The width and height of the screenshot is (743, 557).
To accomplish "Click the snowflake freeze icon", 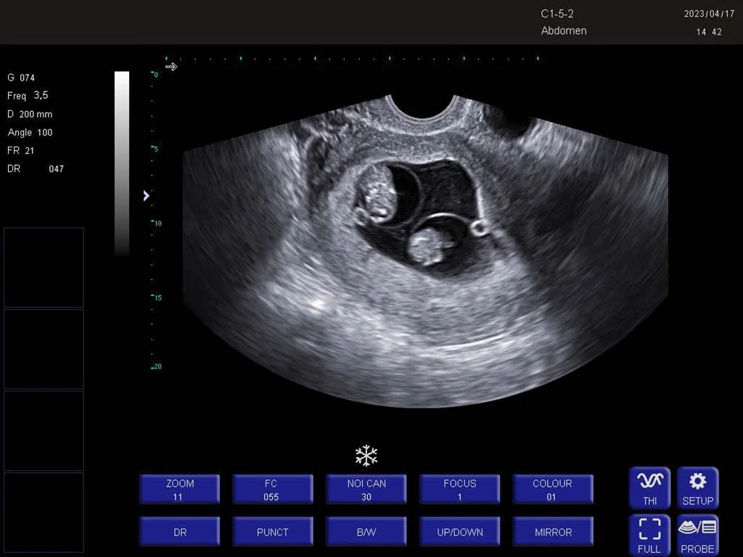I will [x=366, y=455].
